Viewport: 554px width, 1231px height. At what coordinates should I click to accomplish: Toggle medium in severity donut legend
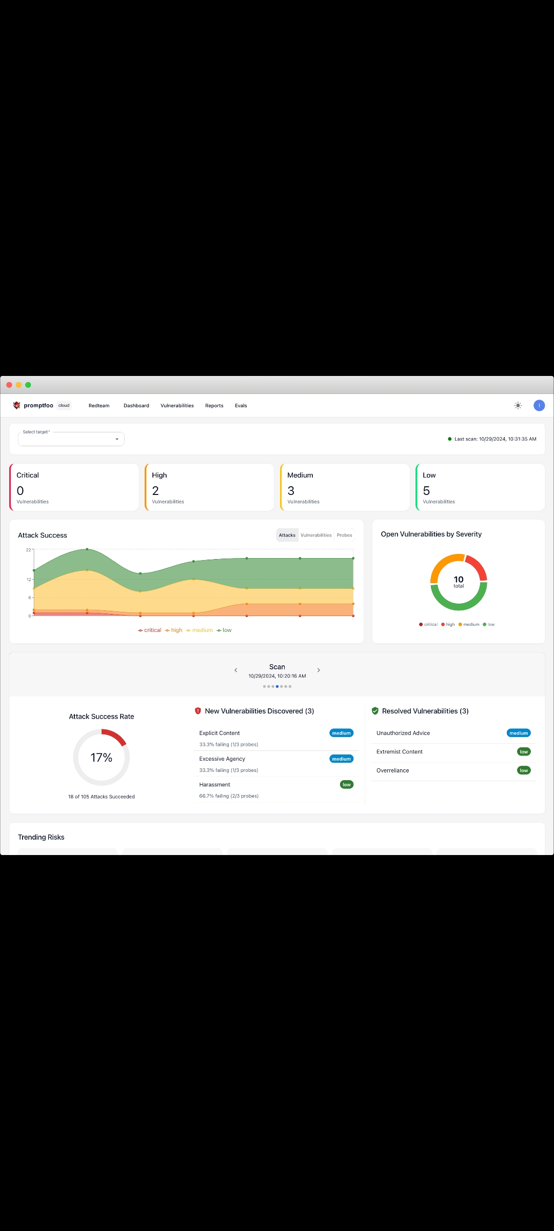click(x=469, y=625)
